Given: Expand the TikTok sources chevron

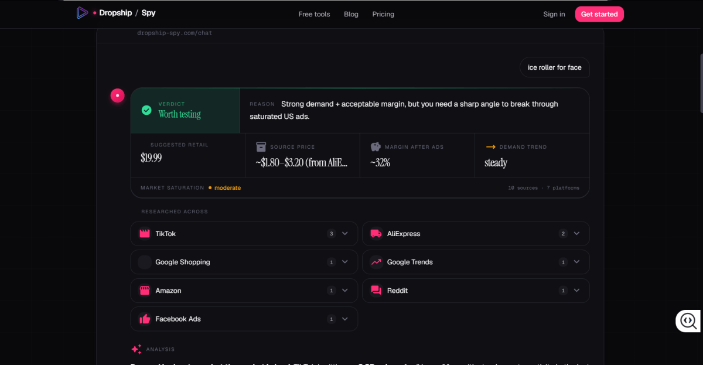Looking at the screenshot, I should (x=345, y=234).
